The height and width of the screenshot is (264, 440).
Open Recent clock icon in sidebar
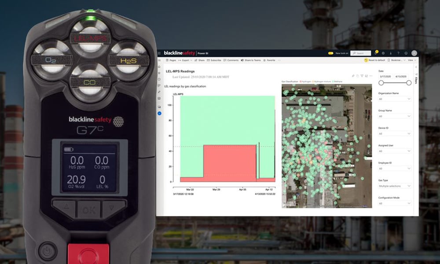[x=159, y=79]
